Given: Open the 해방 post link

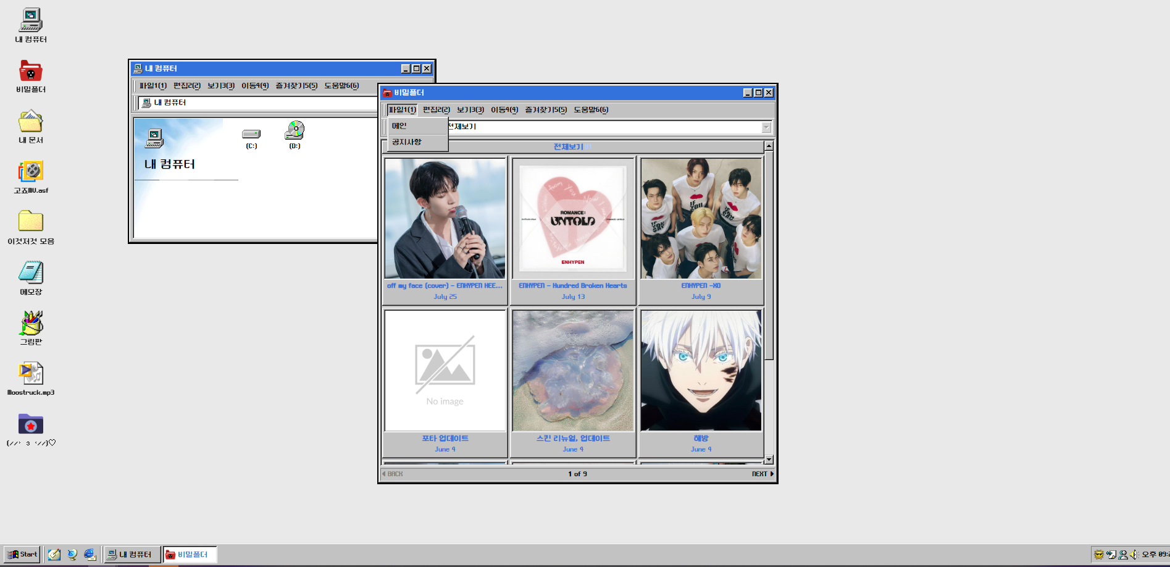Looking at the screenshot, I should (701, 438).
